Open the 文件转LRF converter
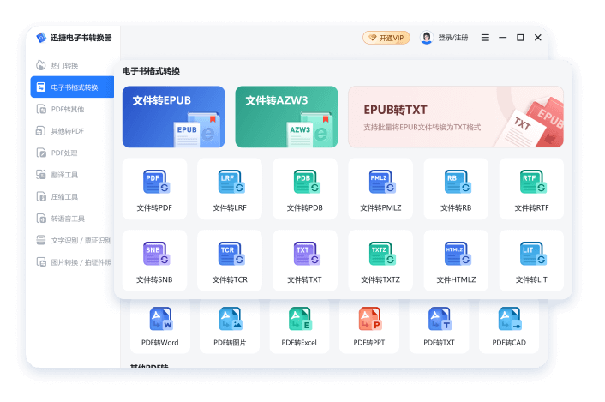Screen dimensions: 605x402 pyautogui.click(x=230, y=189)
